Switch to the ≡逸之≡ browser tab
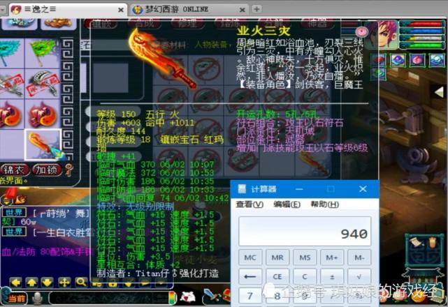448x307 pixels. (68, 9)
